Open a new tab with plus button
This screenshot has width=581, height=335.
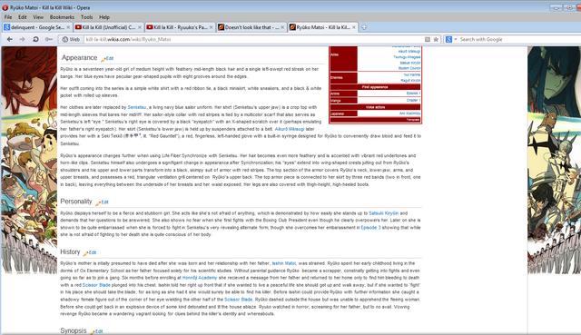click(364, 27)
